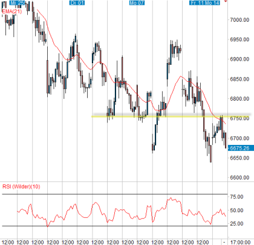Click the small red arrow at top right
This screenshot has width=254, height=245.
(226, 1)
